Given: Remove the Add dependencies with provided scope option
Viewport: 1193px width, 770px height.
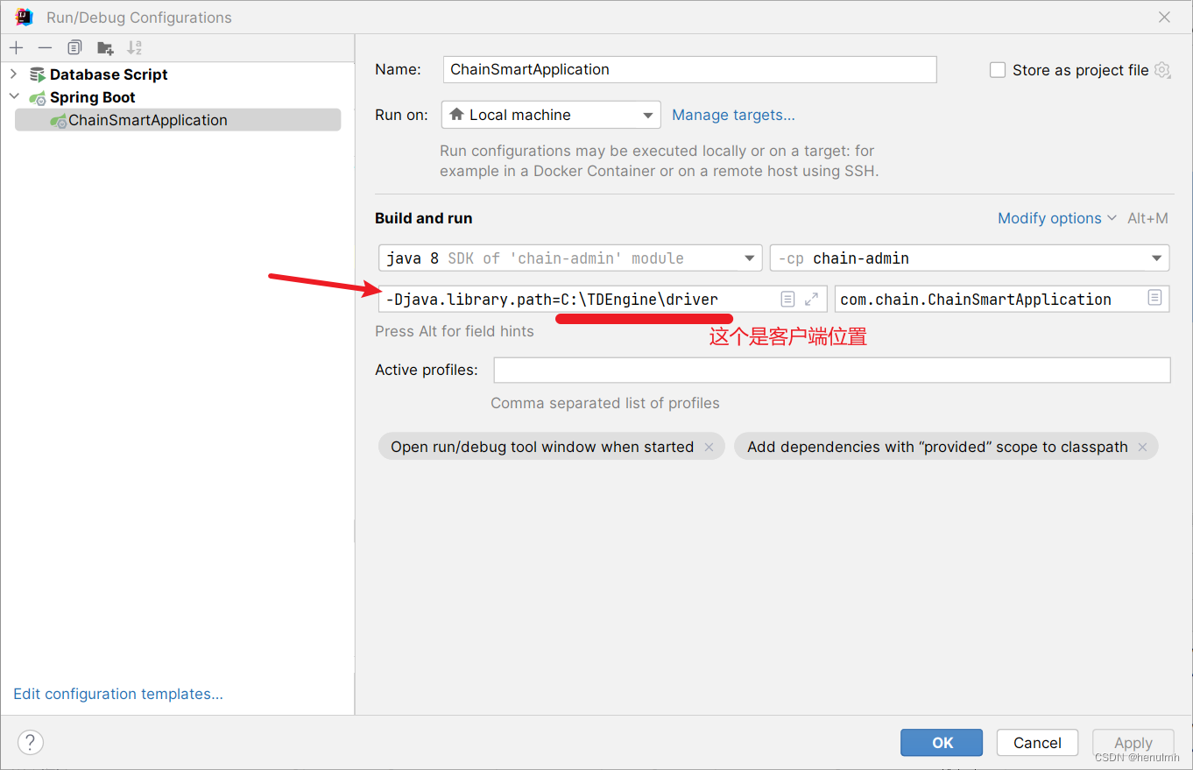Looking at the screenshot, I should pos(1143,447).
